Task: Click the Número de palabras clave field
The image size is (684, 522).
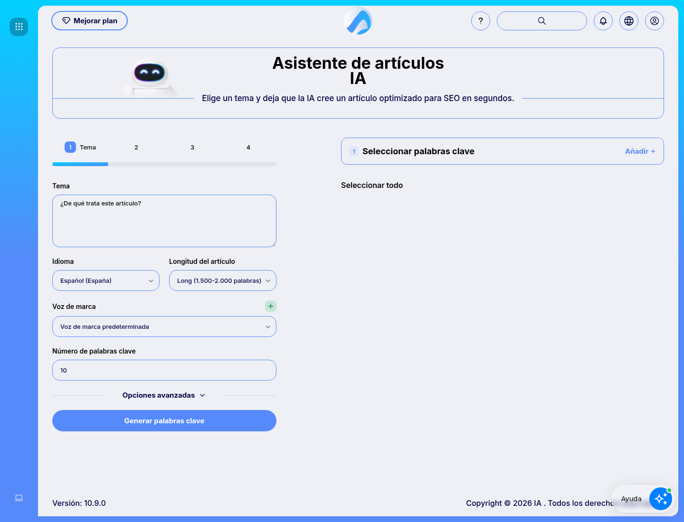Action: tap(164, 370)
